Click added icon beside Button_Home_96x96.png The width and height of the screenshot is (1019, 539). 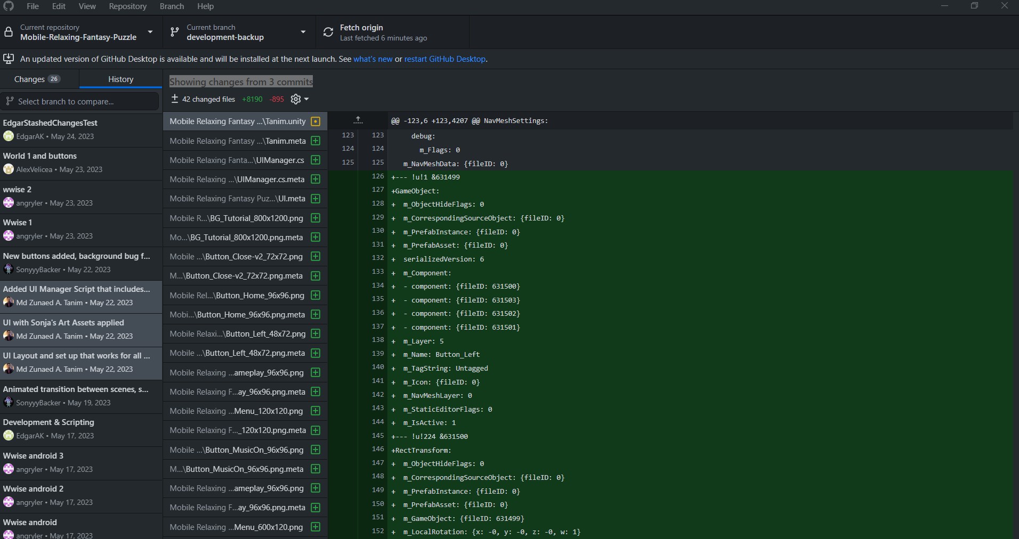point(316,295)
